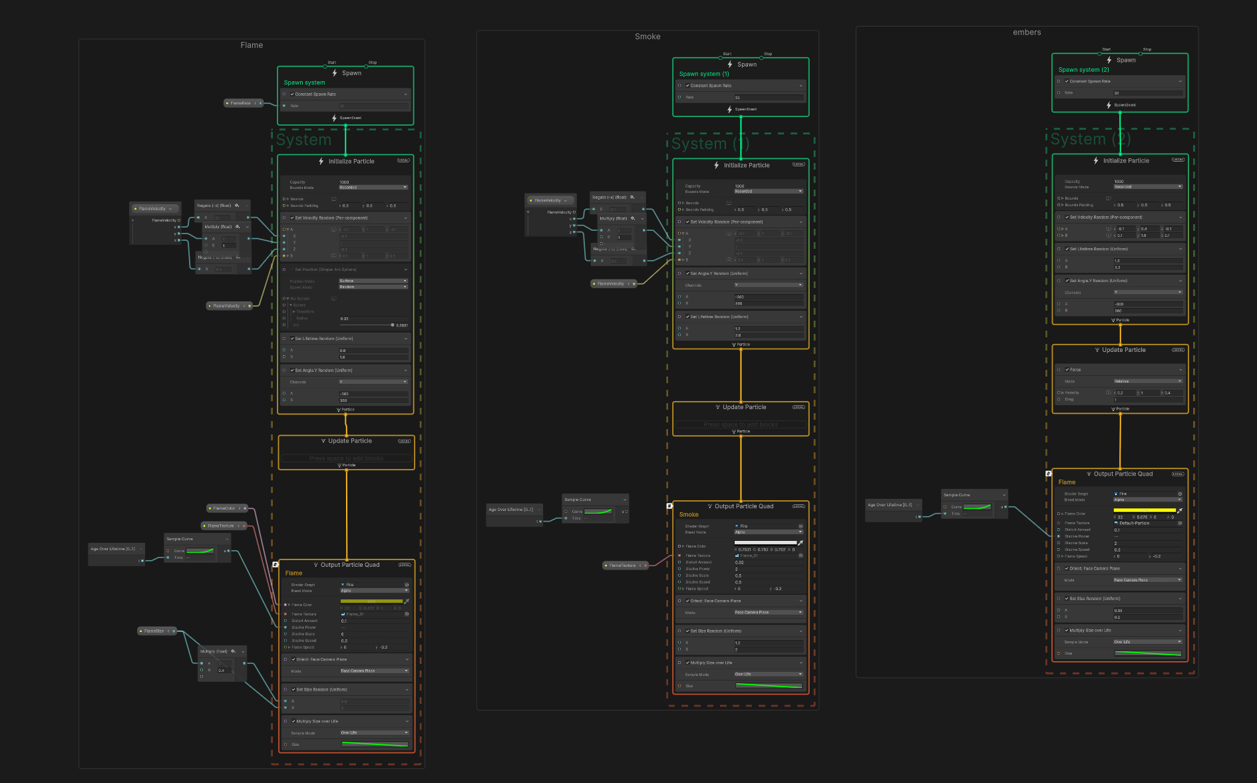1257x783 pixels.
Task: Click the Negate (-x) node settings gear
Action: click(237, 206)
